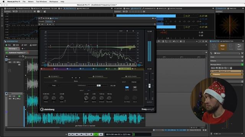Go to the previous EQ band arrow
This screenshot has height=137, width=245.
(72, 78)
